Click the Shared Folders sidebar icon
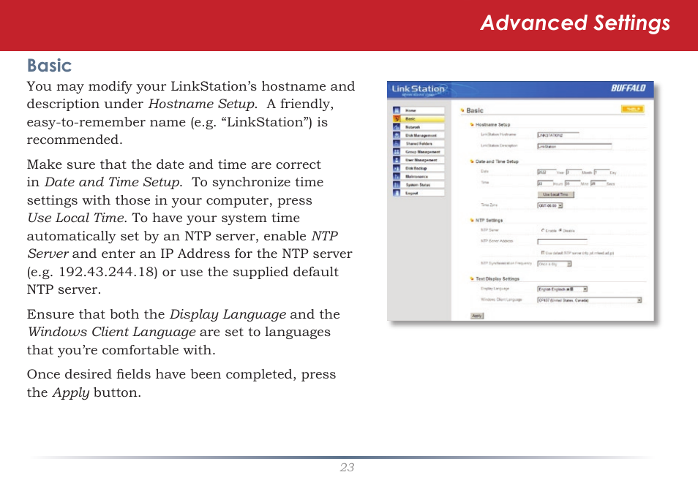The image size is (698, 483). pos(397,143)
